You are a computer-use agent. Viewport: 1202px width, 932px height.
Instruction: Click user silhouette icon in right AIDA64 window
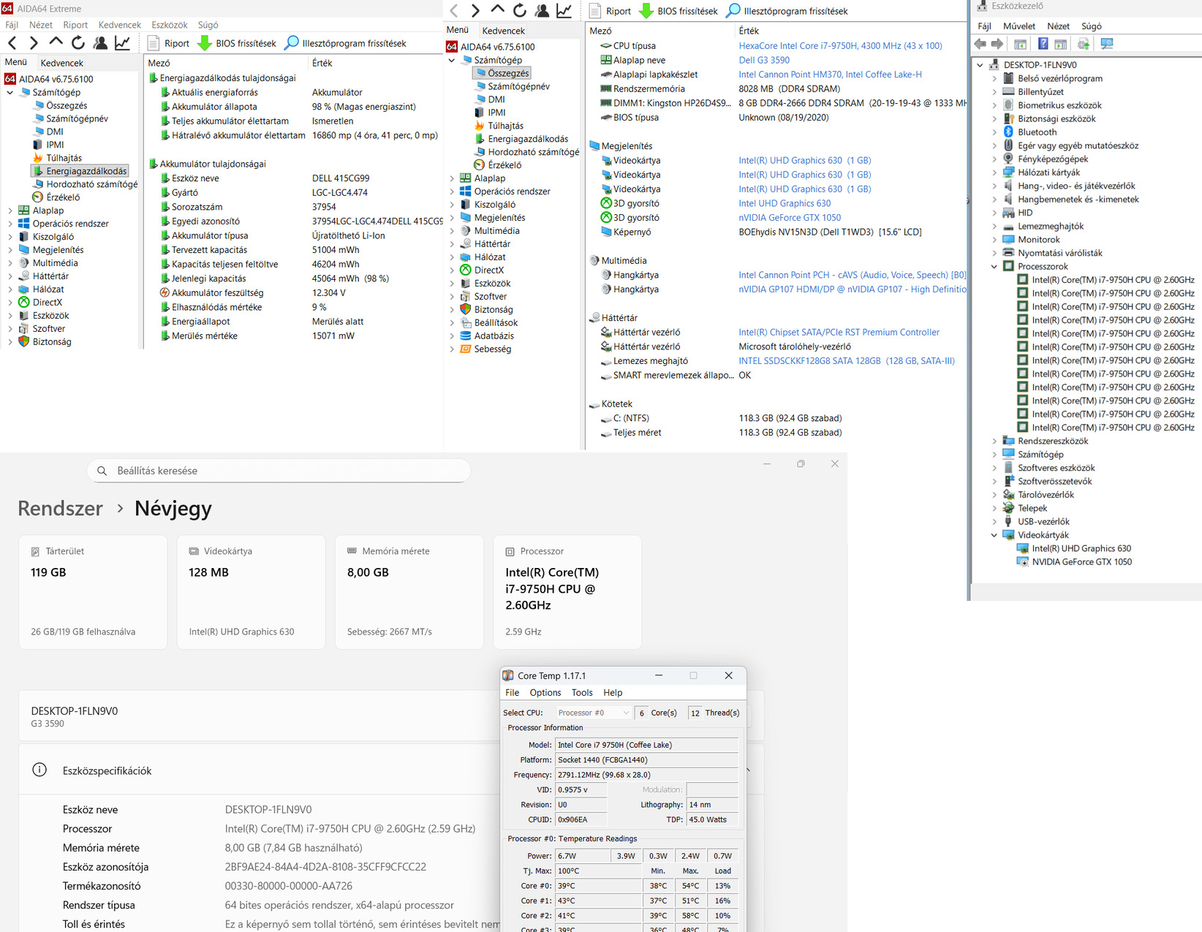pos(542,11)
